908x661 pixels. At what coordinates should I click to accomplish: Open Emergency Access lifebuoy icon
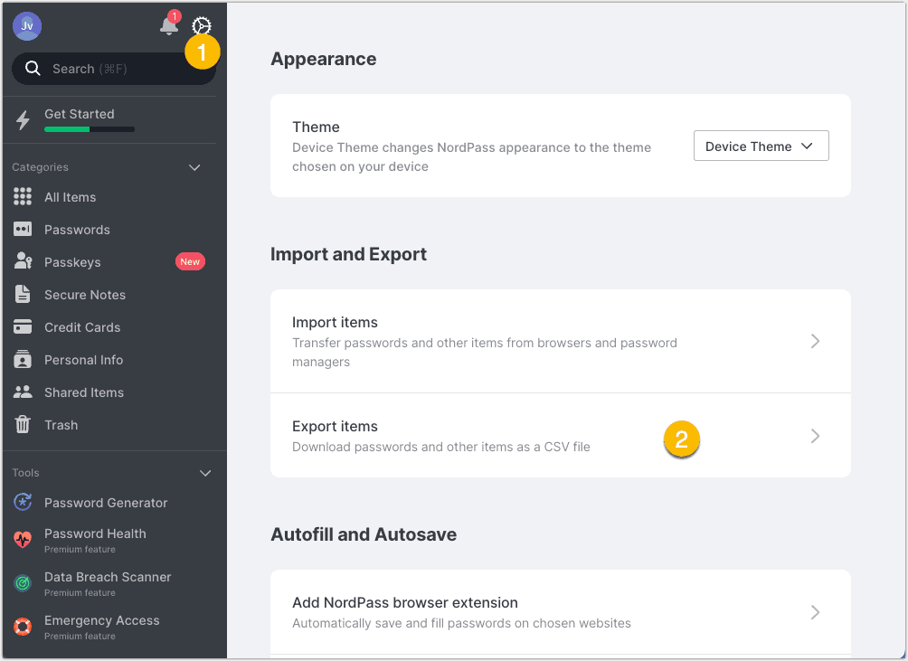23,627
